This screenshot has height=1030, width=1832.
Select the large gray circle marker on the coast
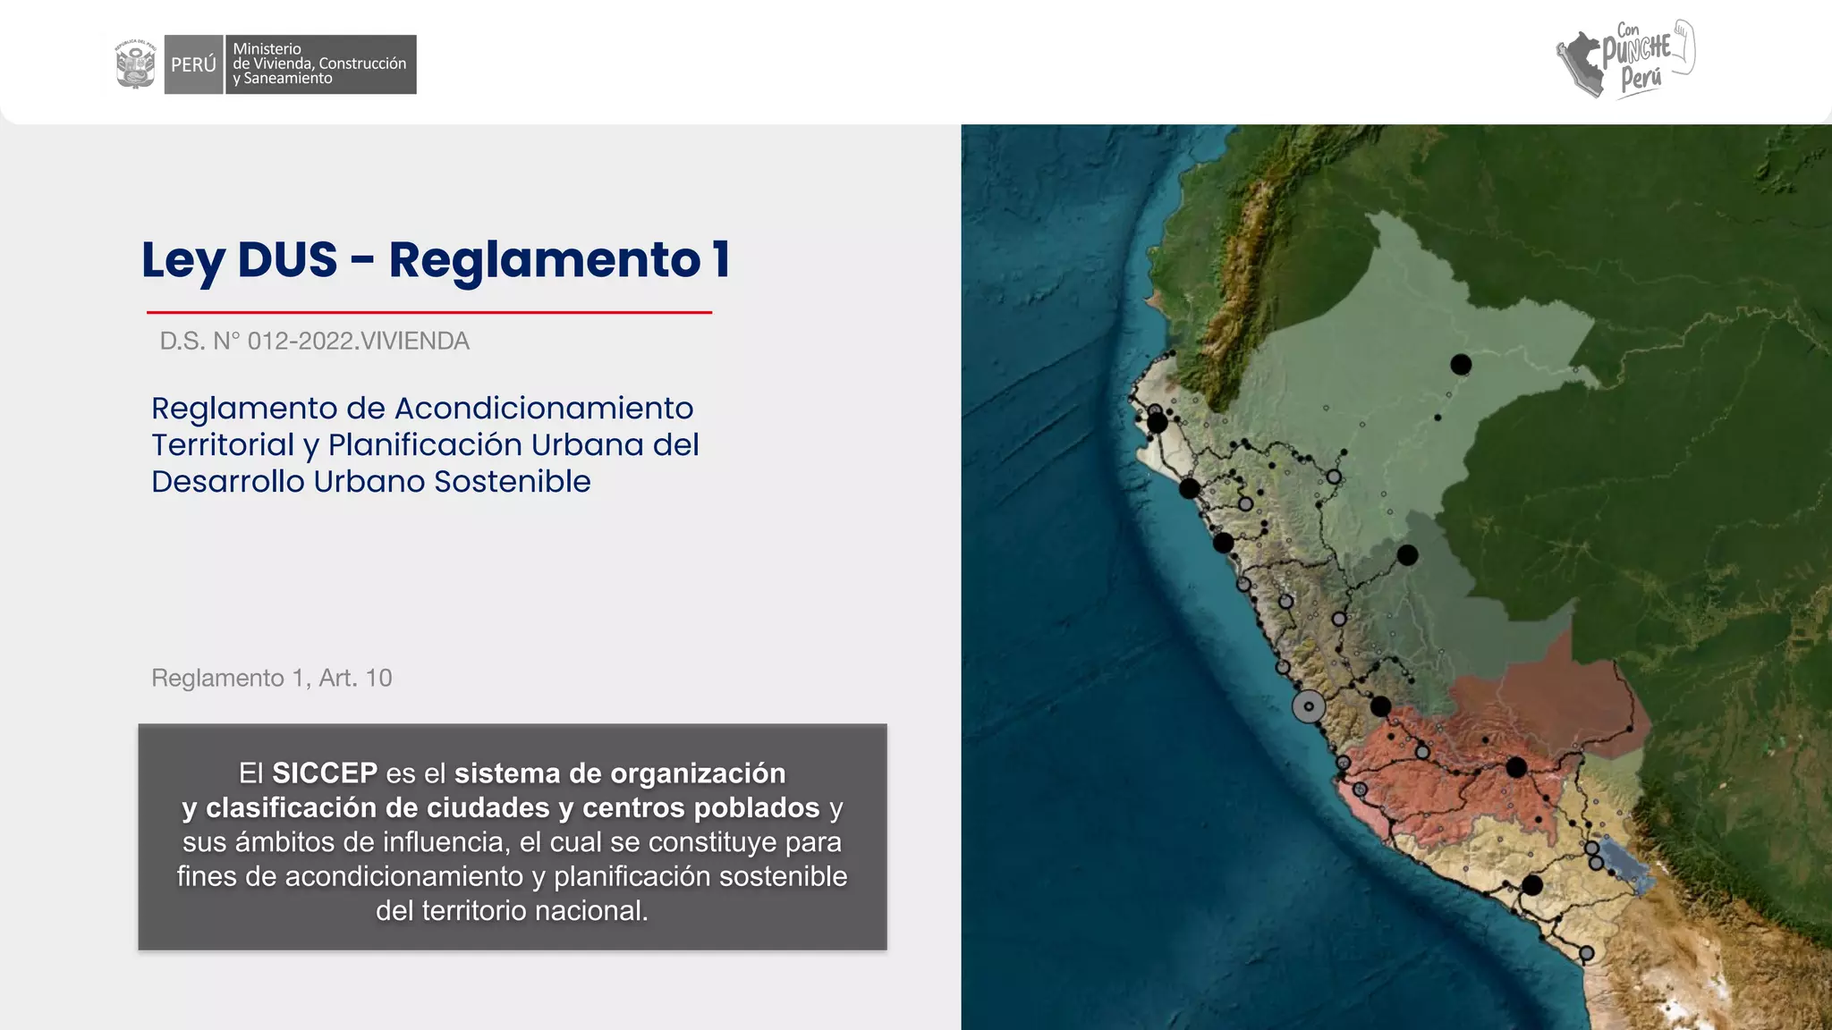click(1309, 706)
